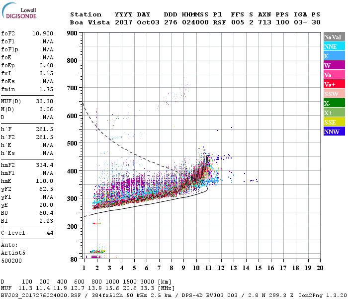348x299 pixels.
Task: Click the hmF1 N/A value
Action: [48, 173]
